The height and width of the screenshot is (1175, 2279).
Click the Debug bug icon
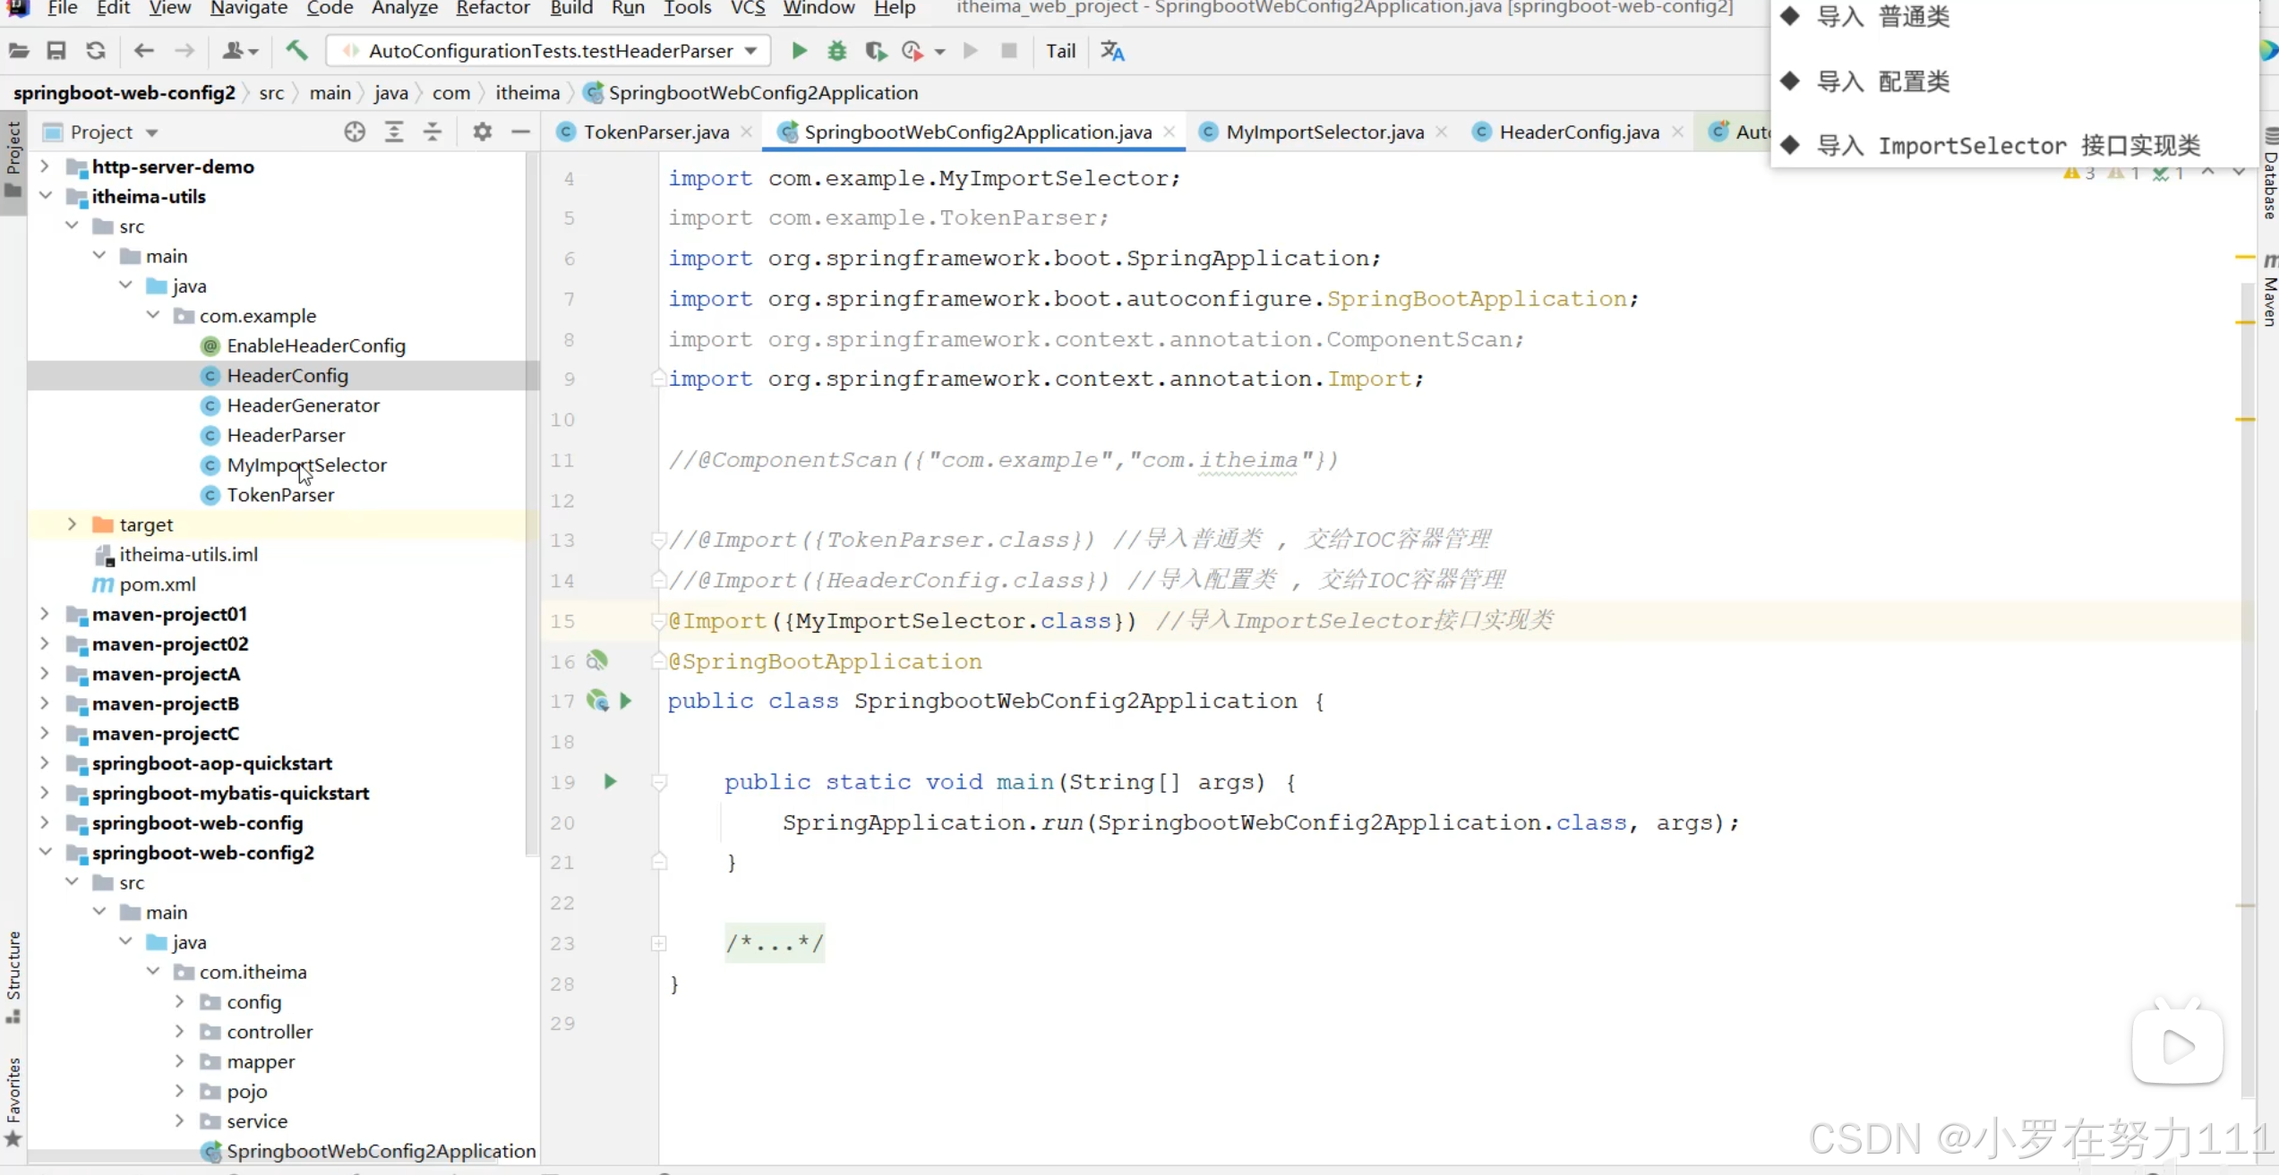point(836,51)
